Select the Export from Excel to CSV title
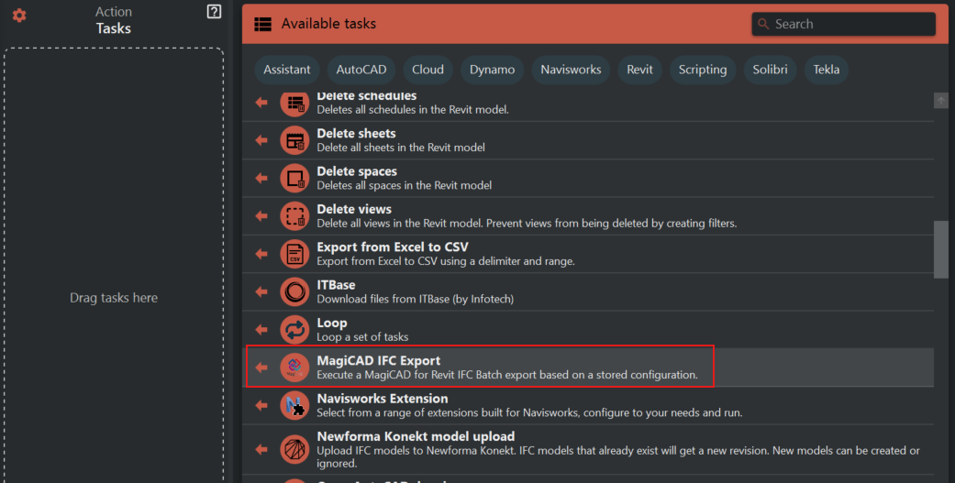Viewport: 955px width, 483px height. tap(393, 247)
